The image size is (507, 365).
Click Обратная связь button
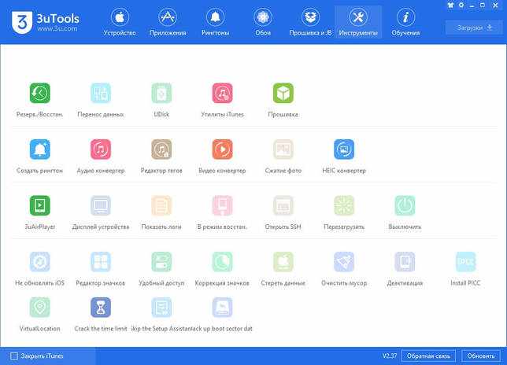tap(428, 356)
